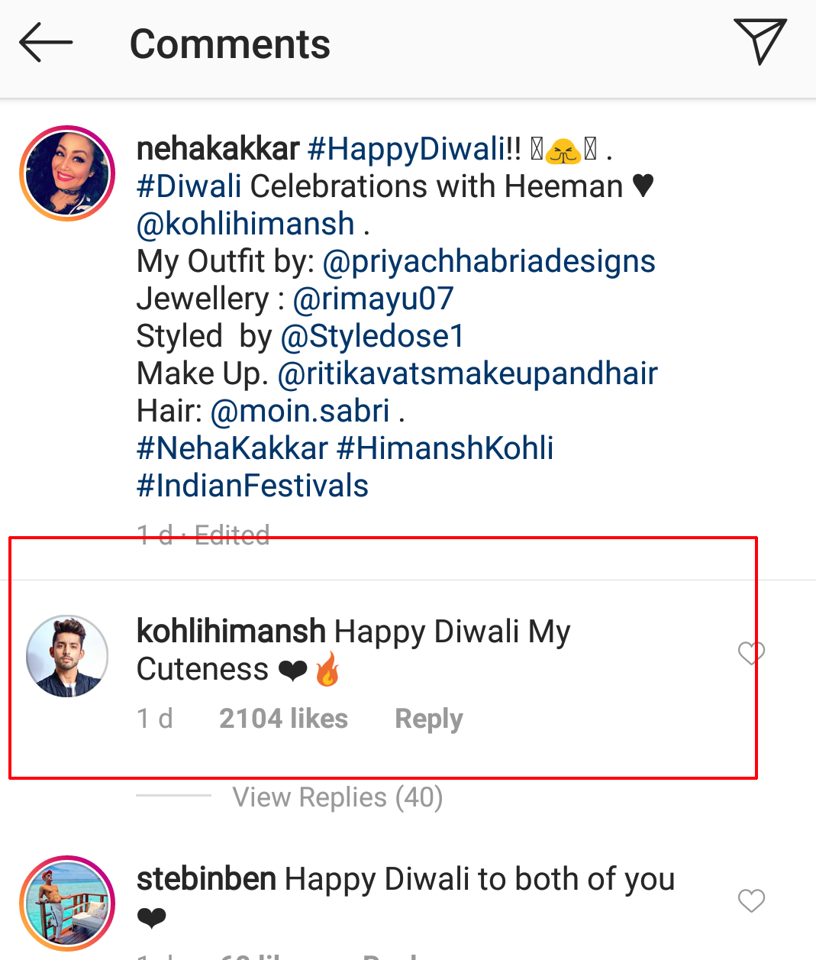This screenshot has height=960, width=816.
Task: Expand the edited caption timestamp
Action: point(203,534)
